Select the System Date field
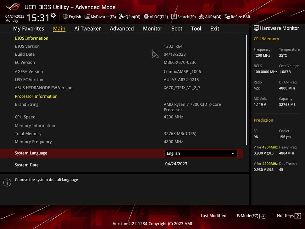 click(27, 165)
